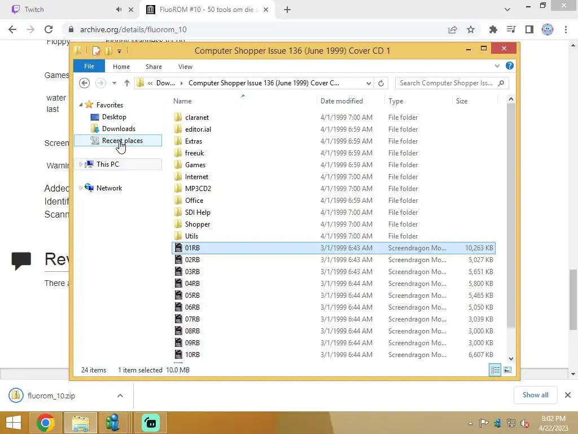
Task: Close the Chrome downloads bar
Action: [568, 395]
